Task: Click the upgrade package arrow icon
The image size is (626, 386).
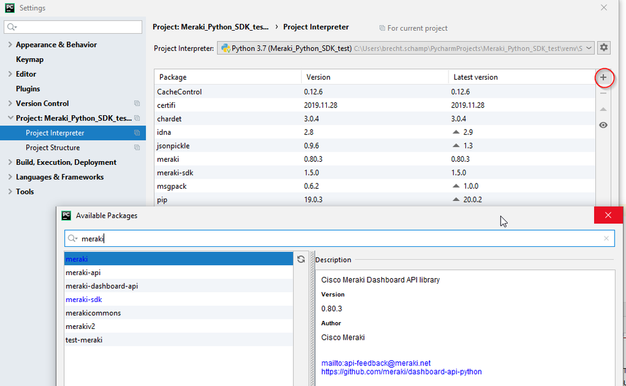Action: click(x=603, y=109)
